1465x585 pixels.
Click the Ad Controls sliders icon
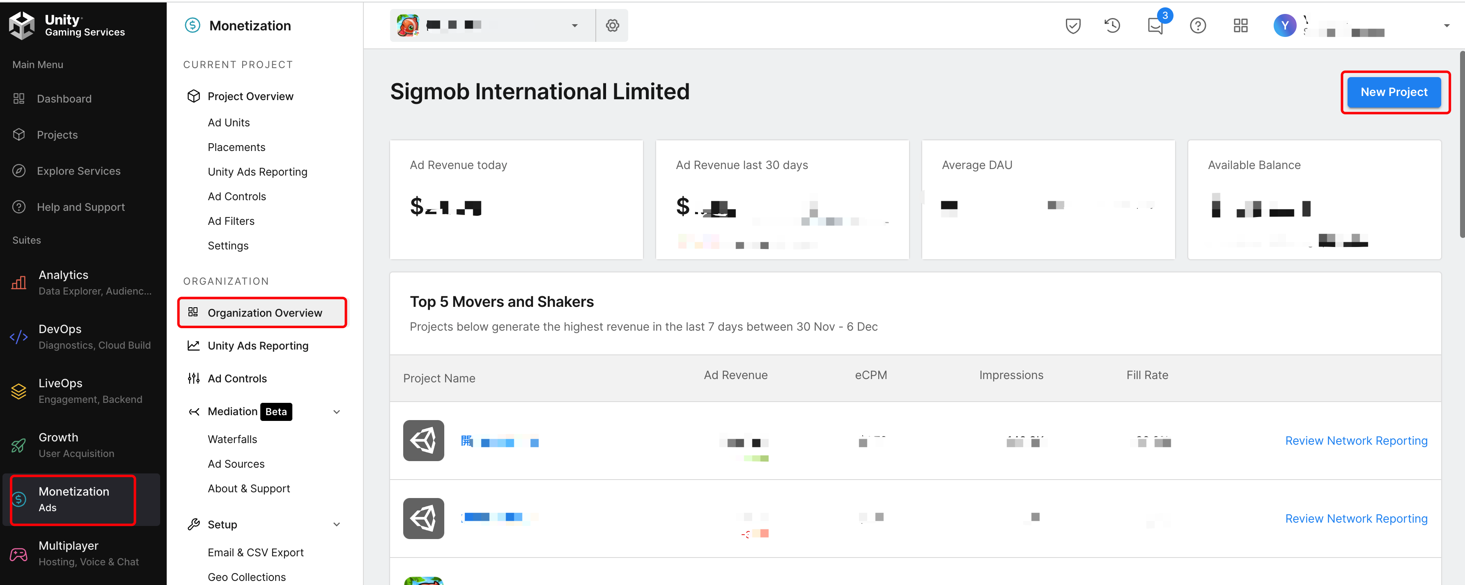click(x=193, y=378)
